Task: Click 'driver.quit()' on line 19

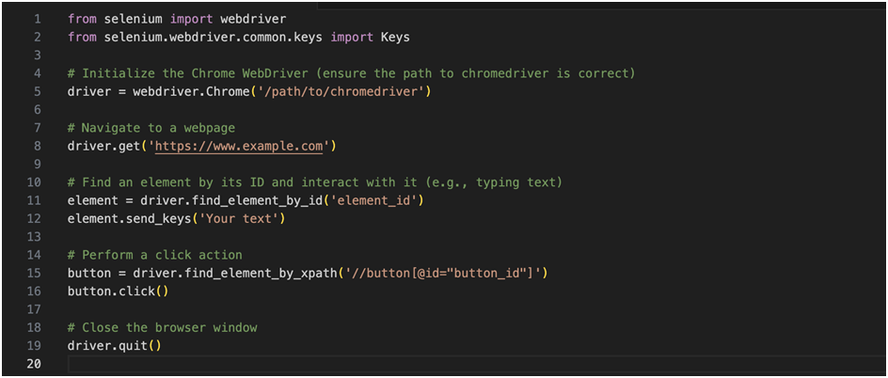Action: [x=115, y=345]
